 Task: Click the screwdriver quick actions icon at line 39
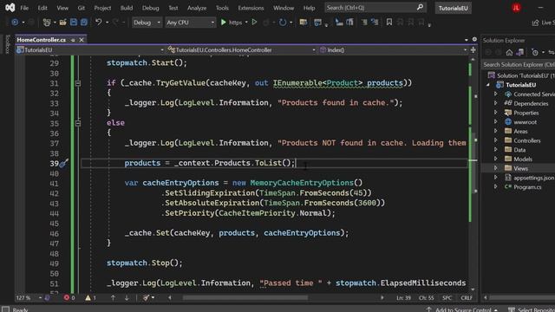point(63,163)
